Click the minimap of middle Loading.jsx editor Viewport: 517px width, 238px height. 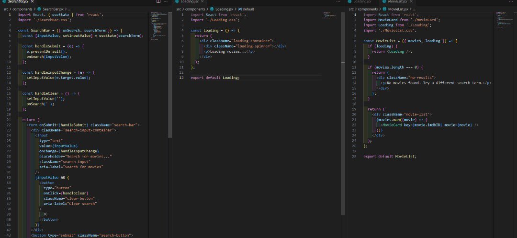(331, 16)
